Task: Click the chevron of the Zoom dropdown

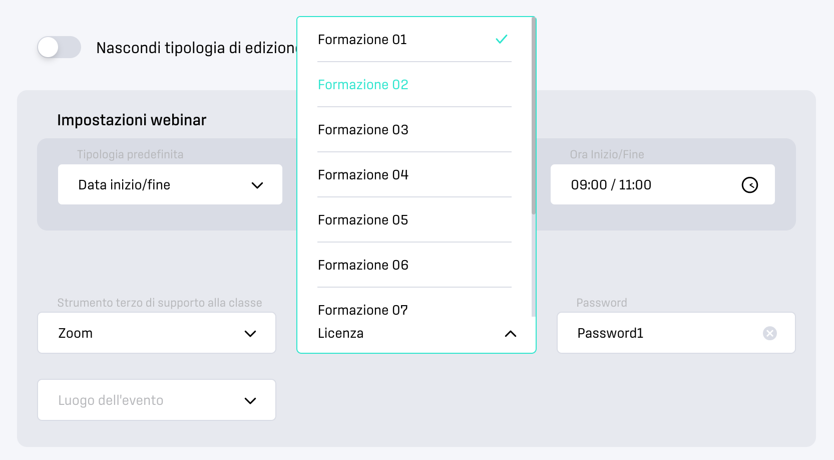Action: pyautogui.click(x=250, y=334)
